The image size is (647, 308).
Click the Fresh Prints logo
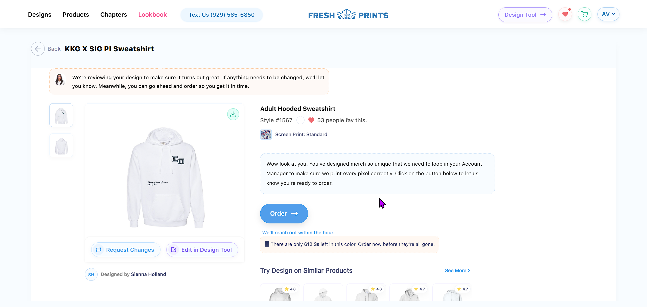point(348,14)
